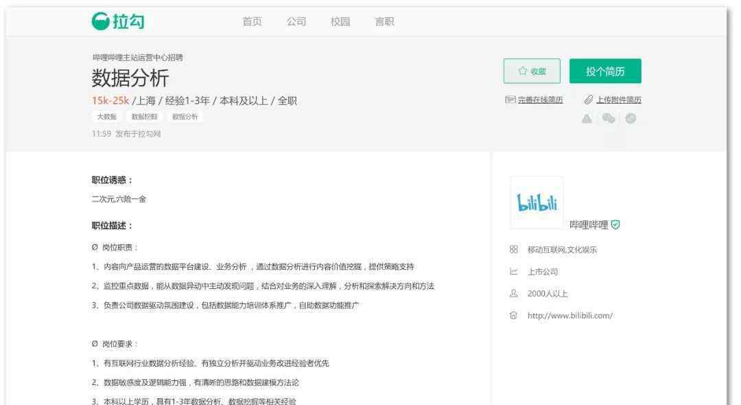Click the home icon beside website URL
Viewport: 741px width, 405px height.
[514, 315]
